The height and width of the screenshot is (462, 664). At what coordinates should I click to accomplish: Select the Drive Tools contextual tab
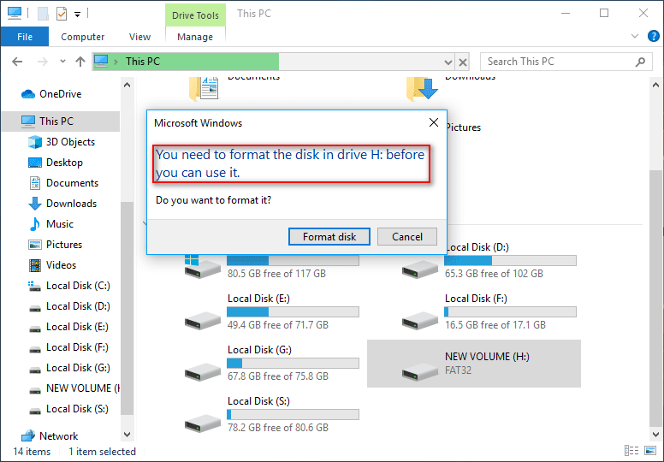(195, 15)
